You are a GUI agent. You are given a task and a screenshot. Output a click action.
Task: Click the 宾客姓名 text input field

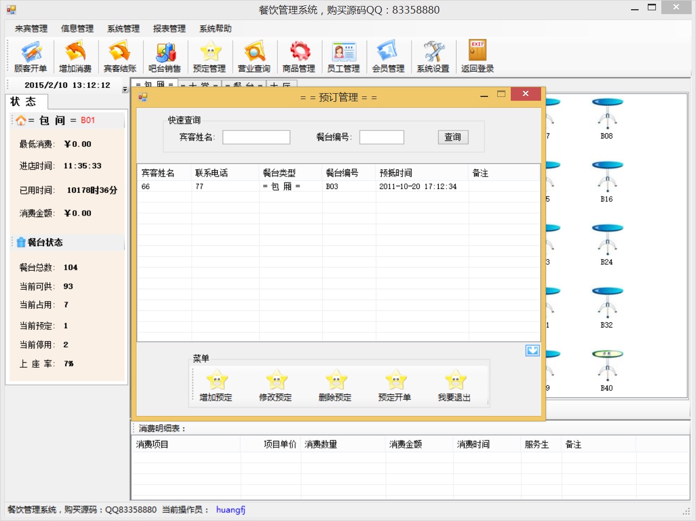[x=256, y=138]
